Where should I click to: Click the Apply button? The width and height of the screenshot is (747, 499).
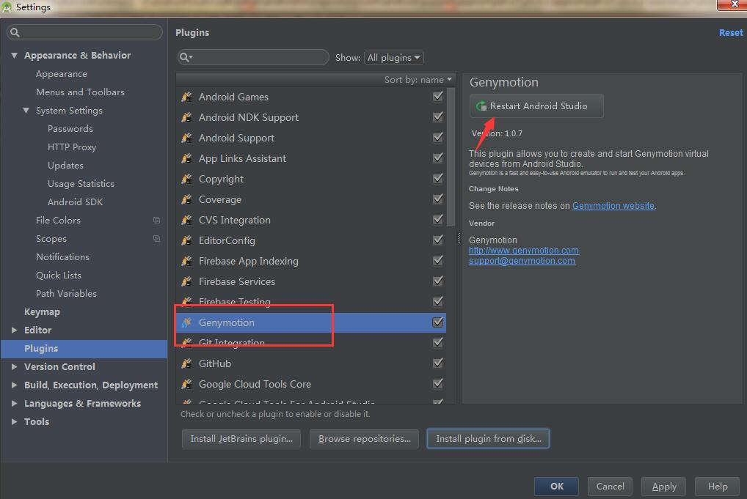663,486
